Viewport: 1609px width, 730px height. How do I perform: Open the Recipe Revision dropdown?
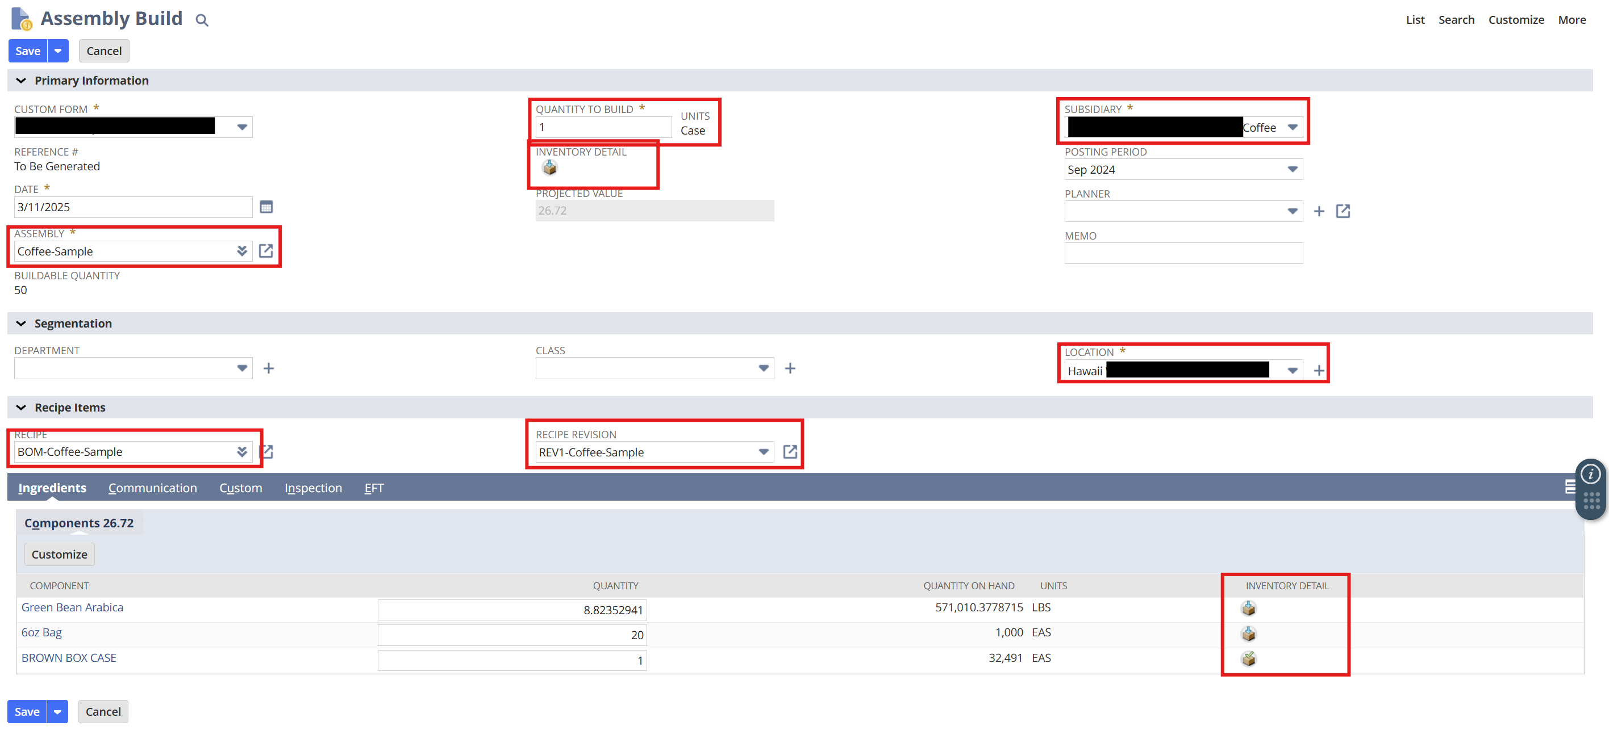763,452
